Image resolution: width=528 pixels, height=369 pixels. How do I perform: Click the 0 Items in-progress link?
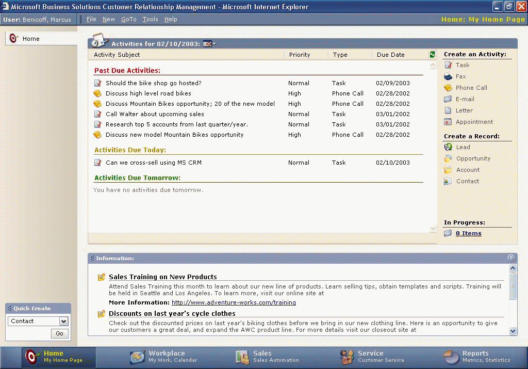[468, 233]
